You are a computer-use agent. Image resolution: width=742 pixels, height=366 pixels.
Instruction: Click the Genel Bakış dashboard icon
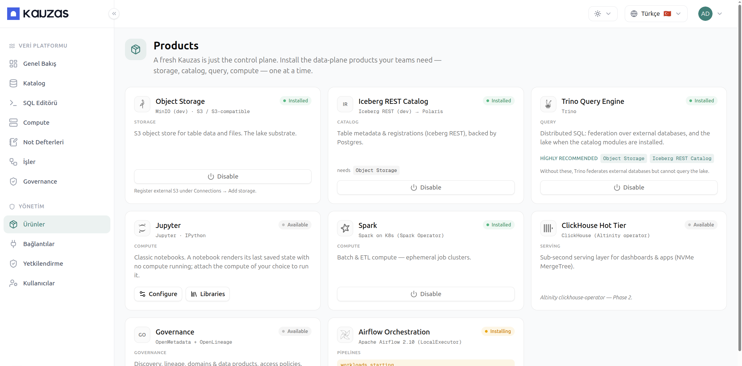point(13,64)
